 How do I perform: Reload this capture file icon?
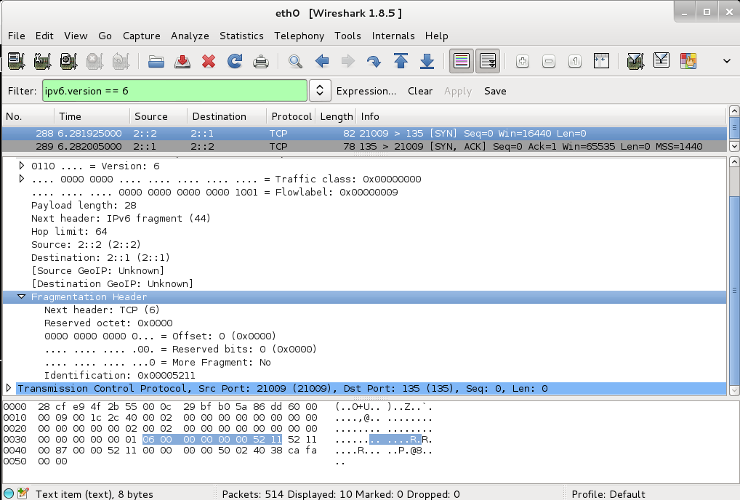(235, 61)
